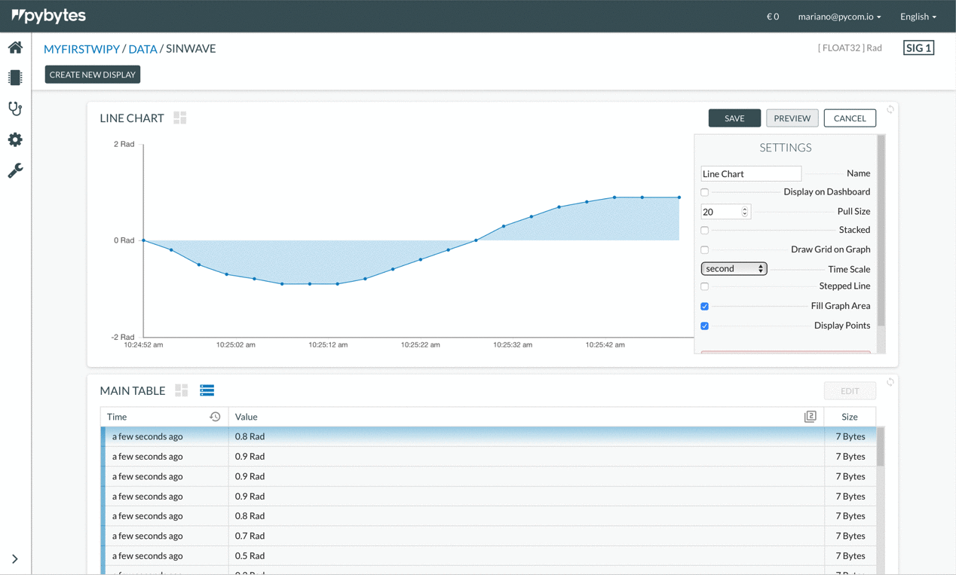The height and width of the screenshot is (575, 956).
Task: Check the Draw Grid on Graph option
Action: point(705,249)
